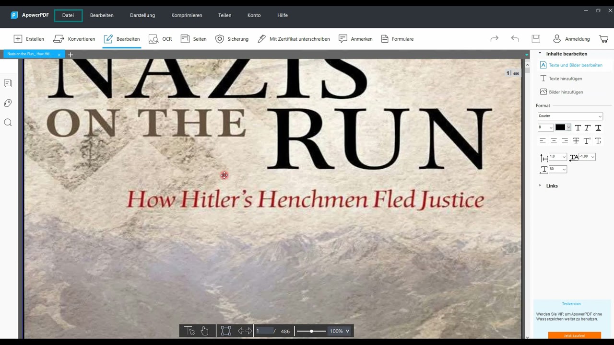Image resolution: width=614 pixels, height=345 pixels.
Task: Click the black text color swatch
Action: (x=560, y=127)
